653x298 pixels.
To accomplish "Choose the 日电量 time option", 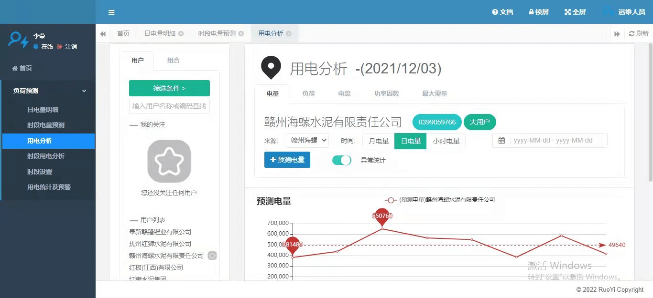I will 411,141.
